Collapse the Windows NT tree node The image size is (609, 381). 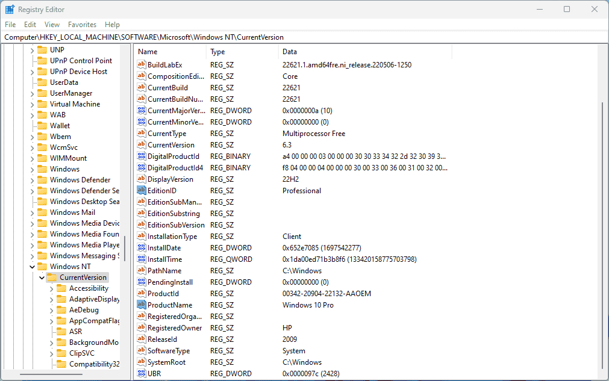tap(33, 267)
